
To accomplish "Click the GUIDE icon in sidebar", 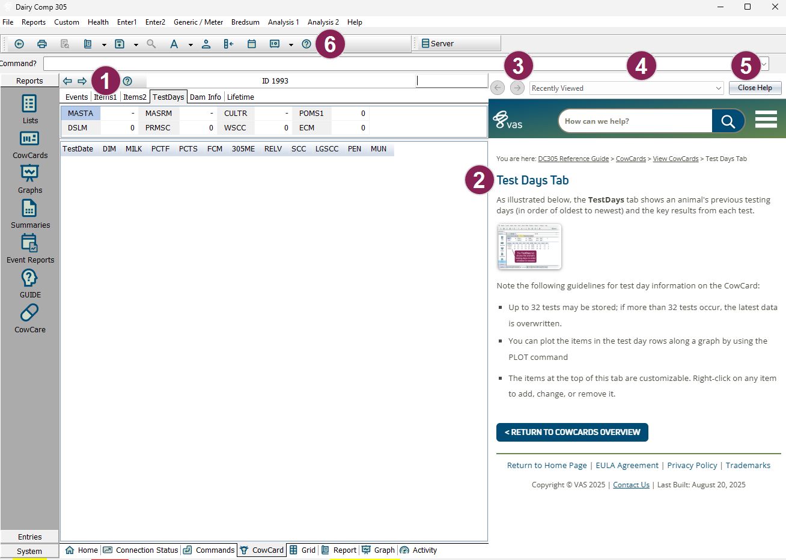I will pyautogui.click(x=29, y=278).
